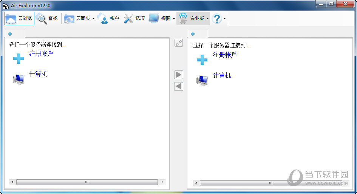The image size is (357, 194).
Task: Open 计算机 link in left pane
Action: tap(38, 74)
